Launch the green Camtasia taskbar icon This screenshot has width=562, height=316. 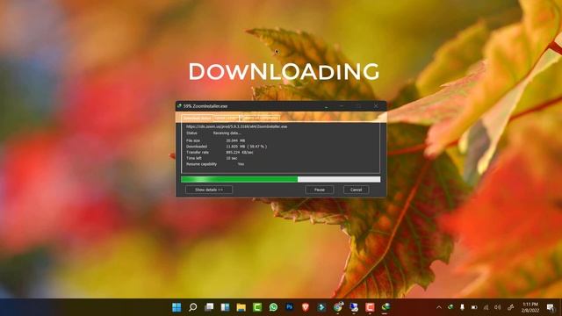tap(257, 307)
